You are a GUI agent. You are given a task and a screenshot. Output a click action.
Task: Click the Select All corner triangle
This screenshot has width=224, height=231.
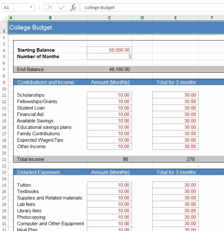click(5, 18)
